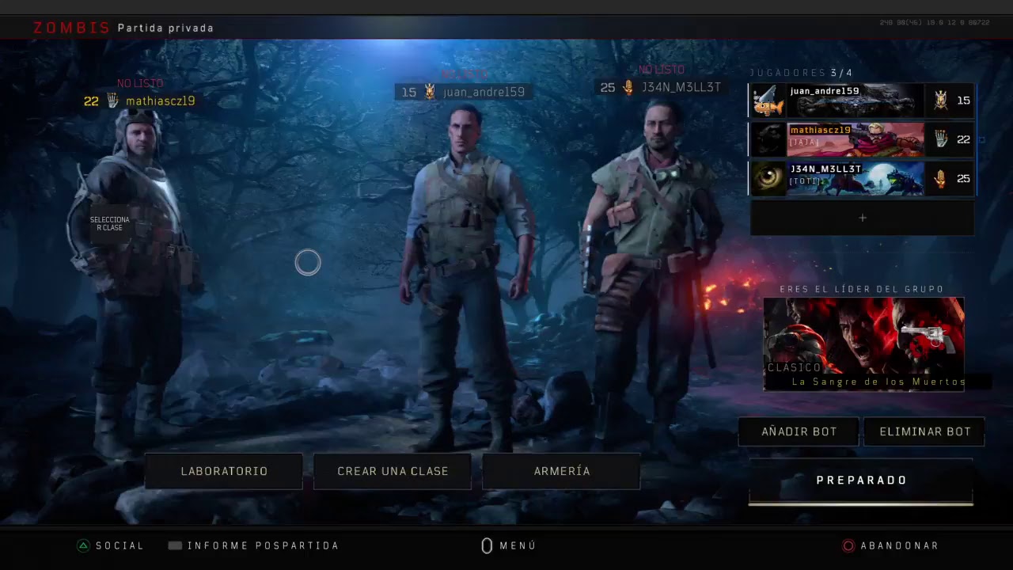The image size is (1013, 570).
Task: Click No listo label above J34N_M3LL3T
Action: tap(662, 70)
